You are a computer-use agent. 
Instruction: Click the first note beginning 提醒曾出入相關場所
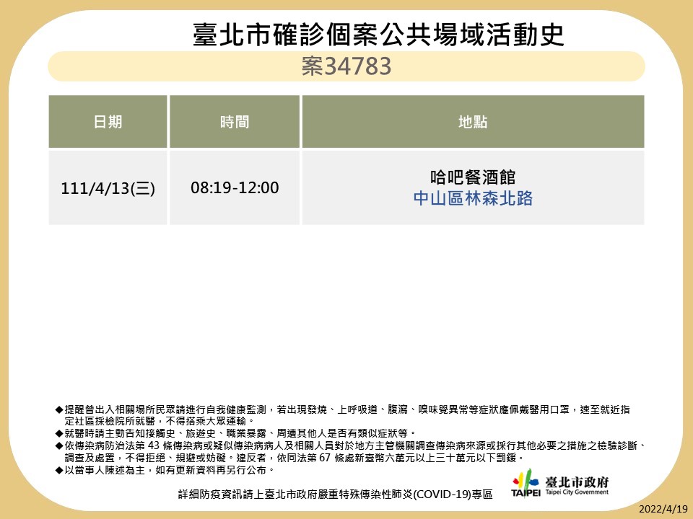click(342, 409)
